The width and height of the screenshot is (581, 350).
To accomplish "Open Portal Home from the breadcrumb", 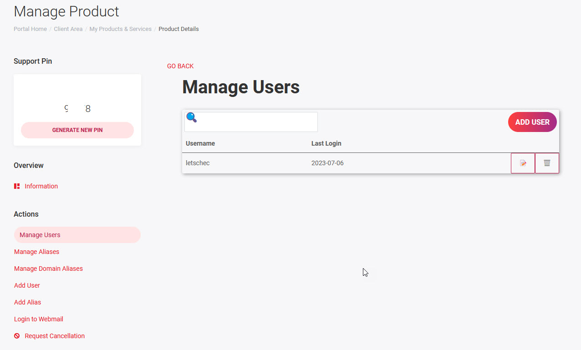I will (30, 29).
